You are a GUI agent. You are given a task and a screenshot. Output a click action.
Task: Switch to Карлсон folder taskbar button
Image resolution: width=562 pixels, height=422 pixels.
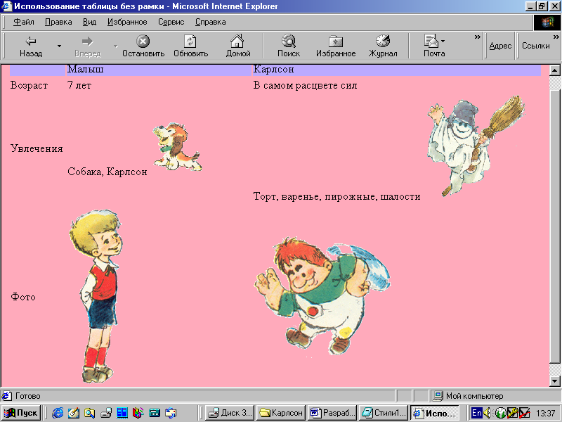pyautogui.click(x=281, y=413)
